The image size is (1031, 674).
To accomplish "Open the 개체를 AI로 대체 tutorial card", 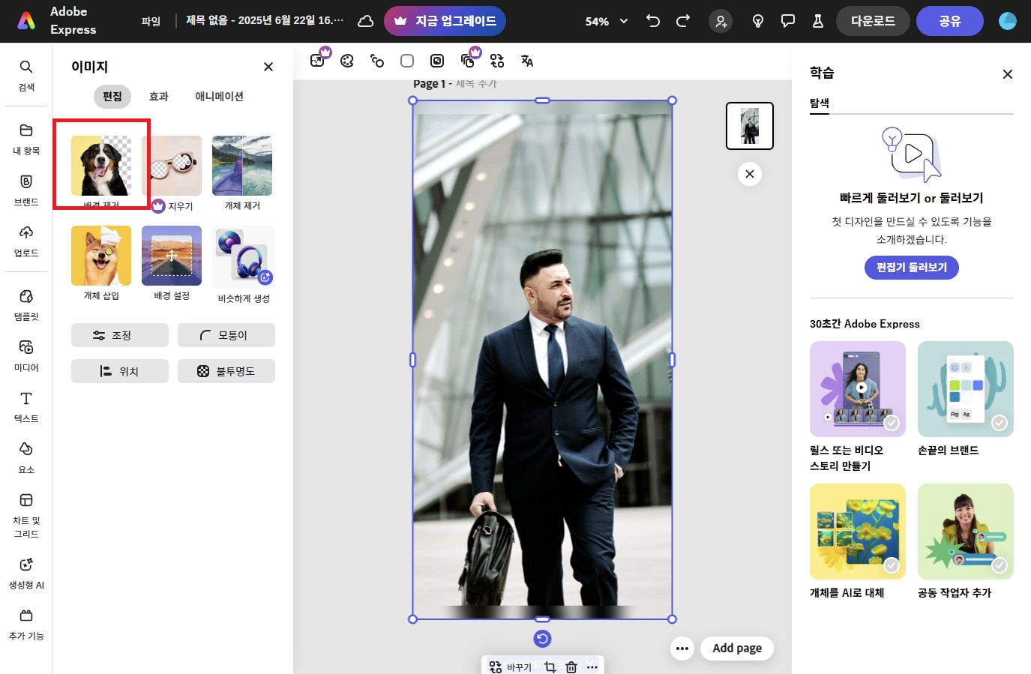I will 858,532.
